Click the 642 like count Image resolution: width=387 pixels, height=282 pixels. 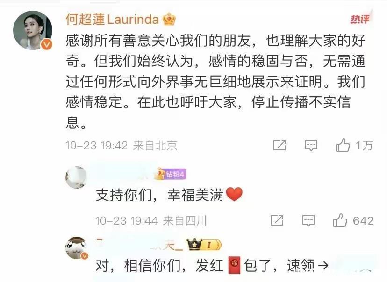363,221
